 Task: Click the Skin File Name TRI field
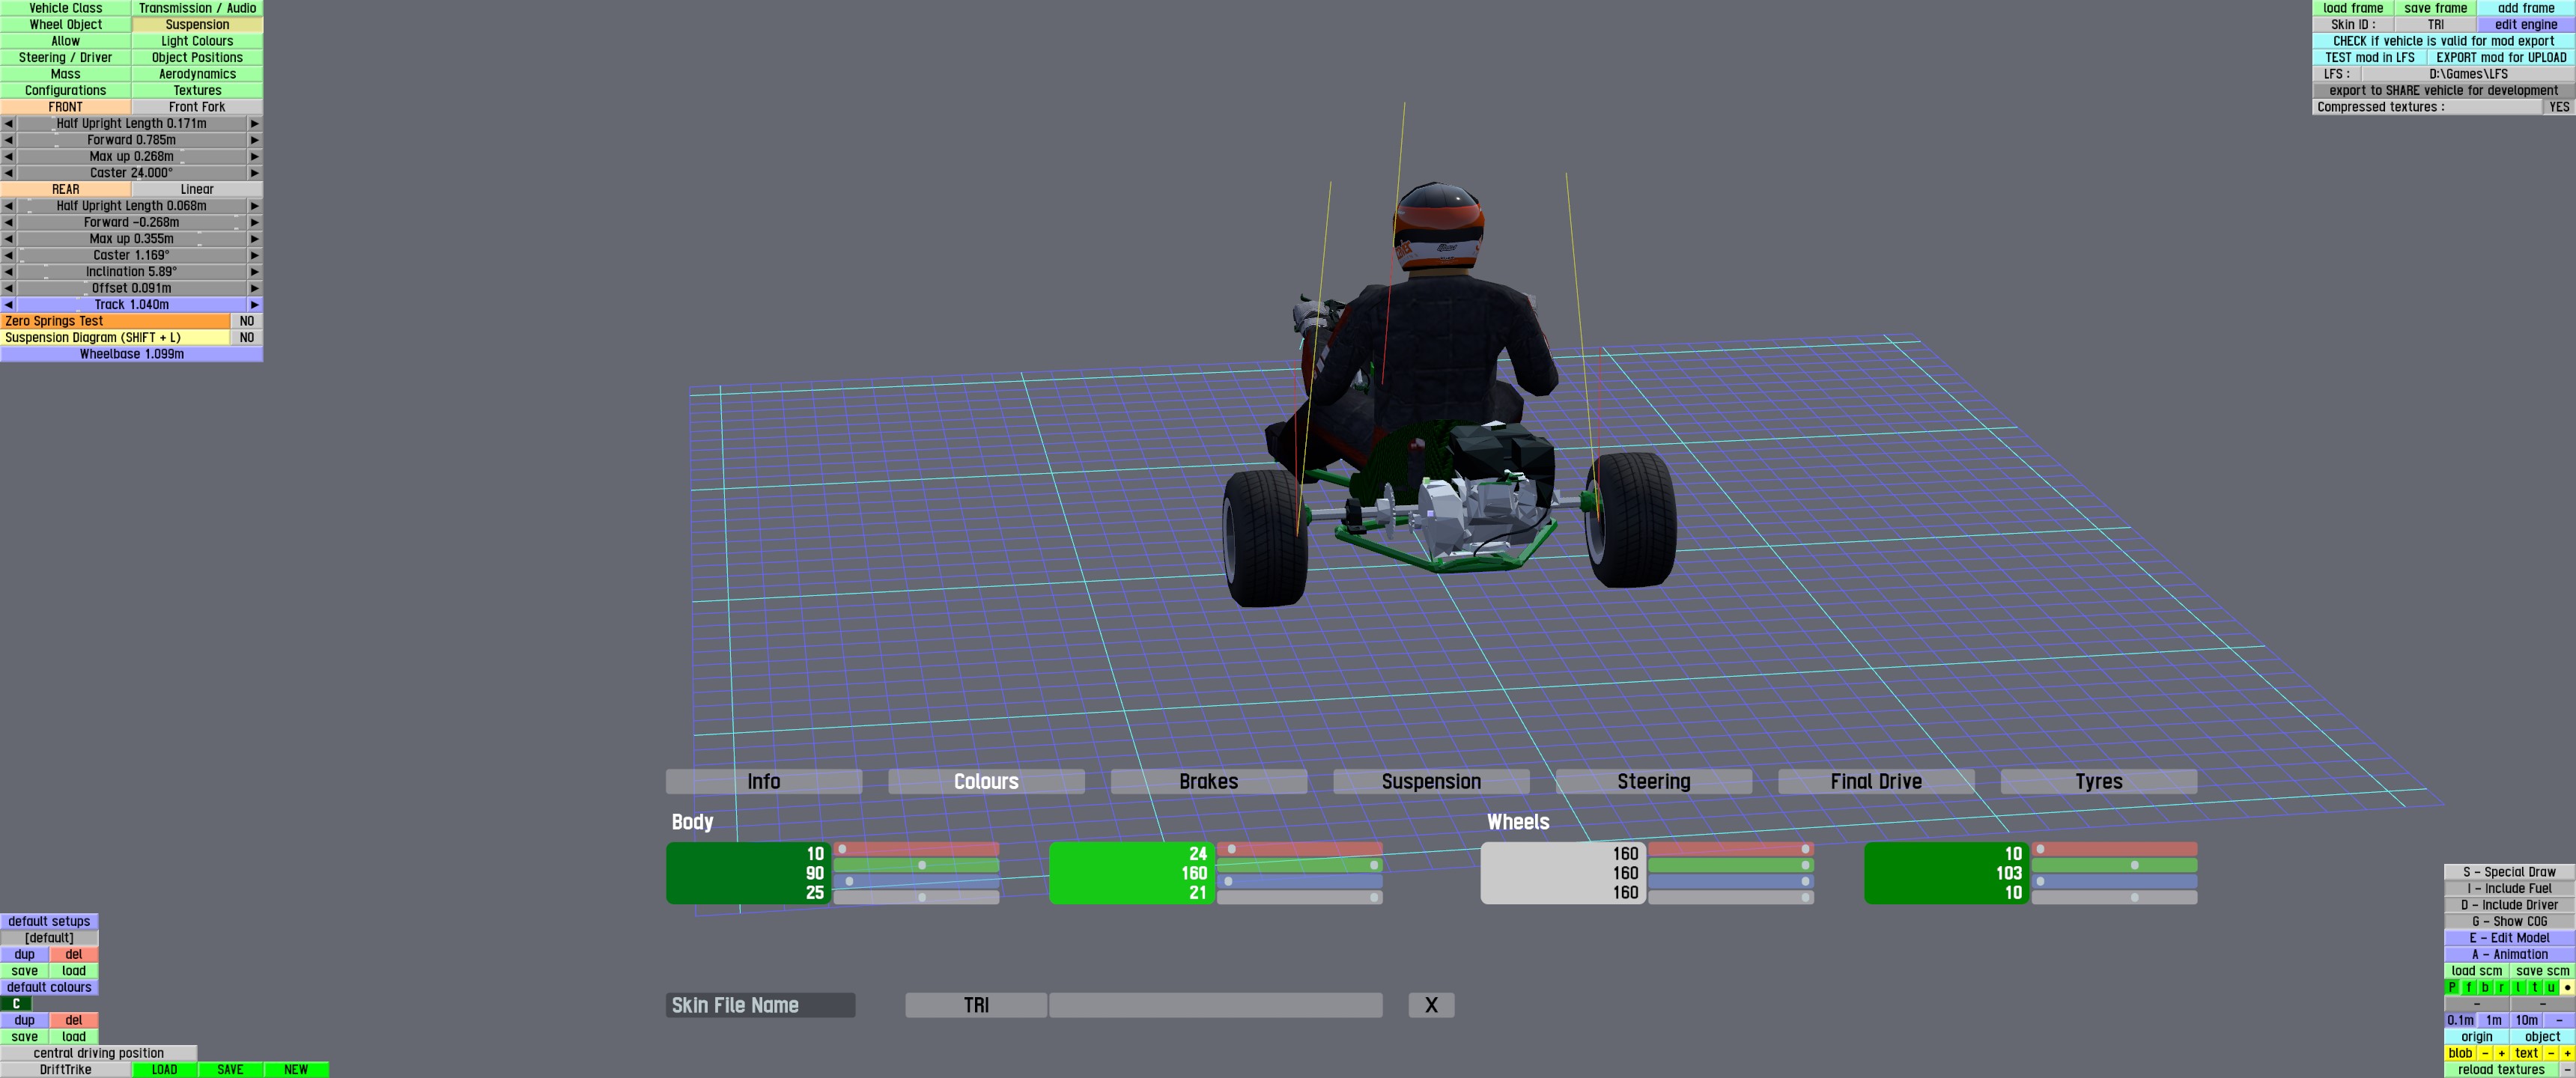976,1005
